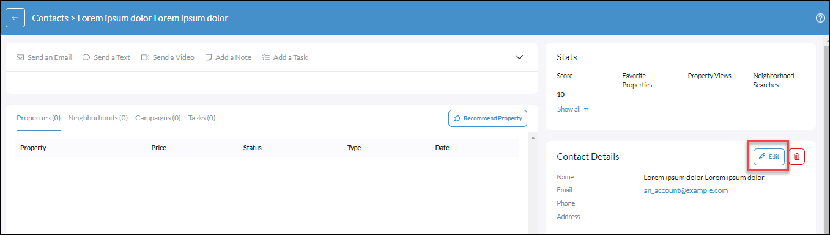Expand Show all stats
Screen dimensions: 830x235
(572, 109)
